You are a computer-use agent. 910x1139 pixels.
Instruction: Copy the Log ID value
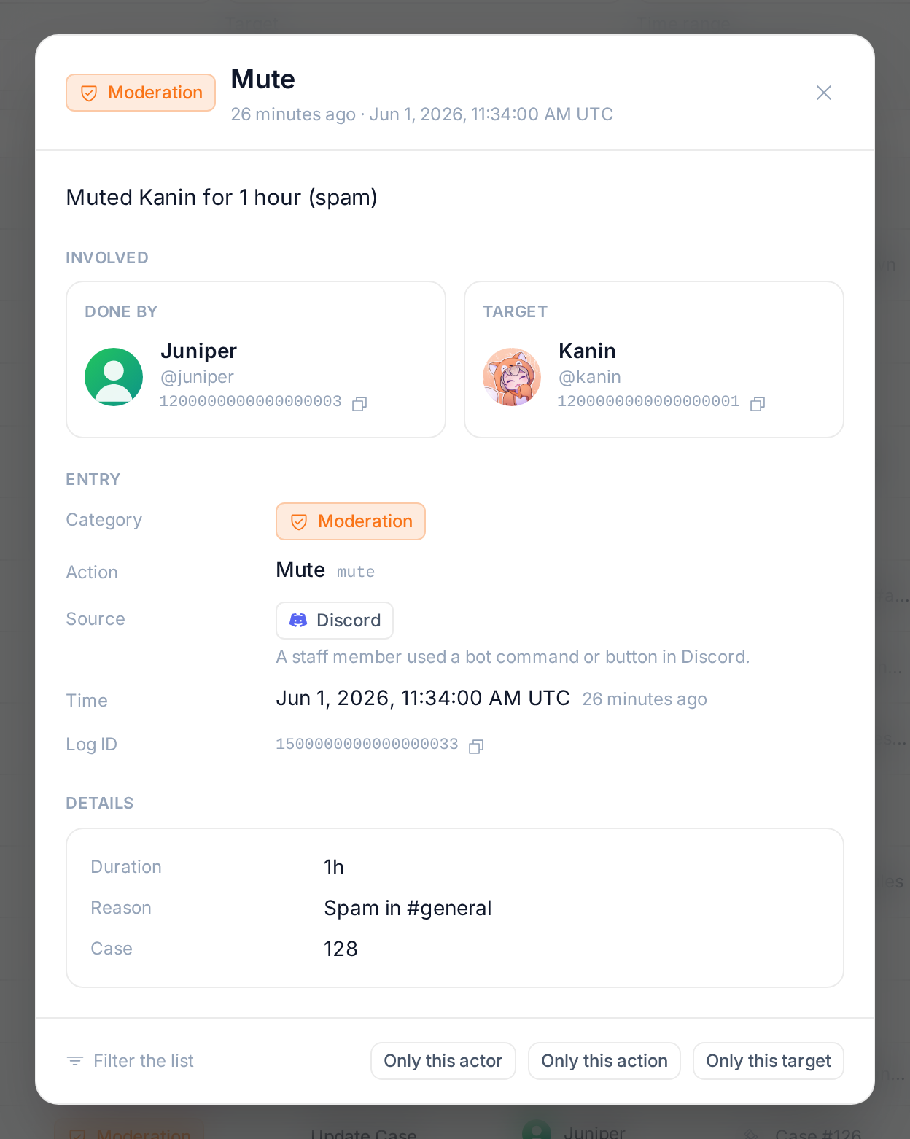476,746
